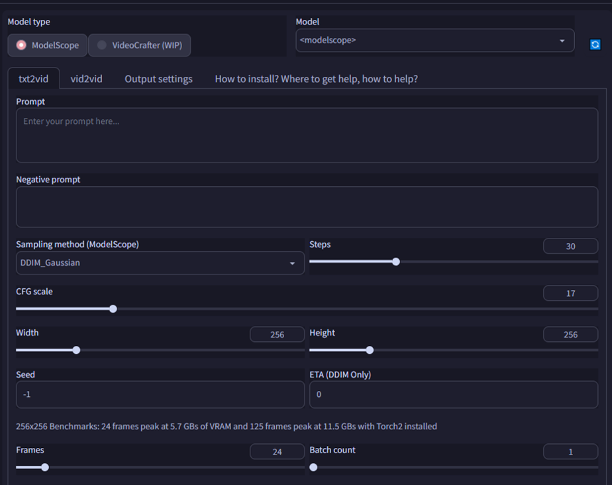
Task: Select the ModelScope radio button
Action: coord(22,45)
